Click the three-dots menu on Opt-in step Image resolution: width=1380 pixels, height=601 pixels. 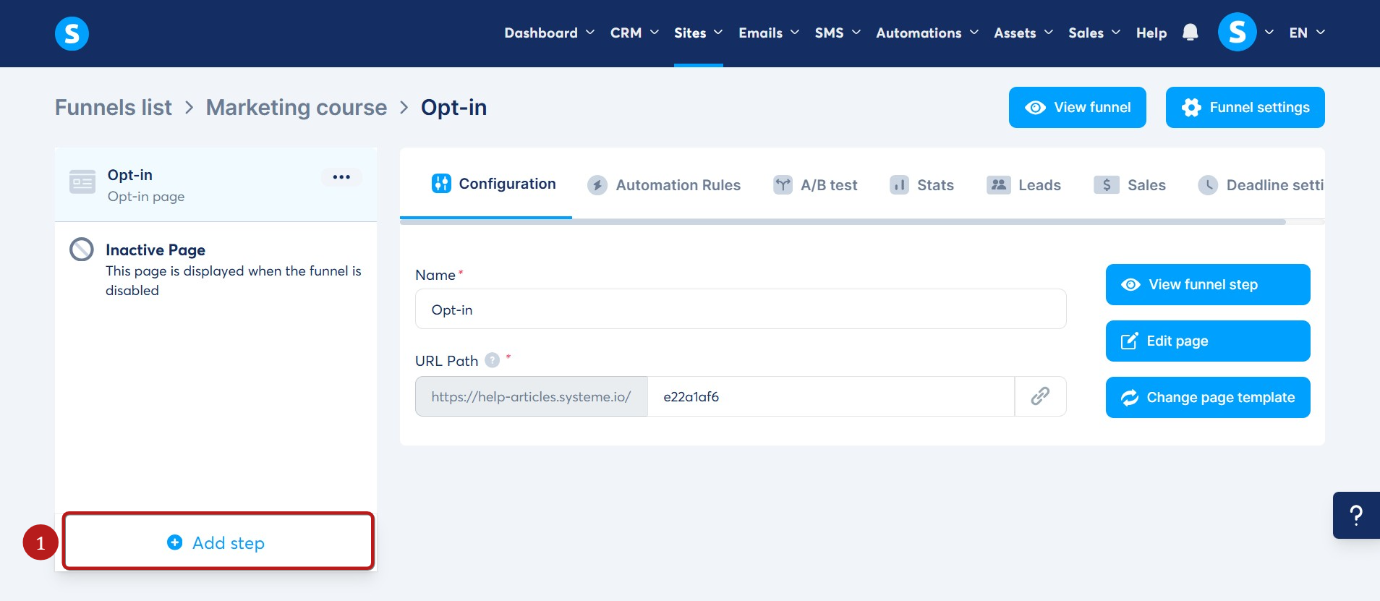[341, 177]
